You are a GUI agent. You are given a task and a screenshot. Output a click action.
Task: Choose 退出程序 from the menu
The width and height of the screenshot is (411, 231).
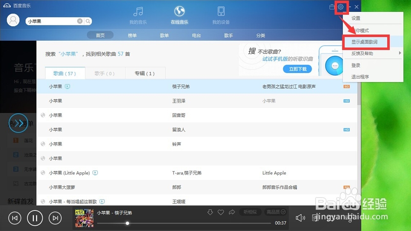click(x=360, y=77)
